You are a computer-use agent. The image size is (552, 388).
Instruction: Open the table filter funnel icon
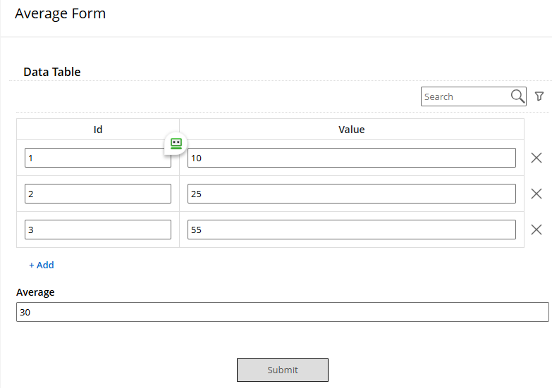[539, 96]
